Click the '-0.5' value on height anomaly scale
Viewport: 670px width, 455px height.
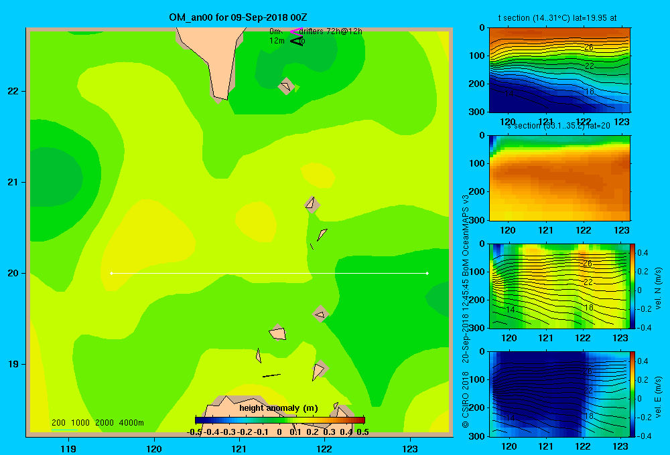pyautogui.click(x=194, y=432)
